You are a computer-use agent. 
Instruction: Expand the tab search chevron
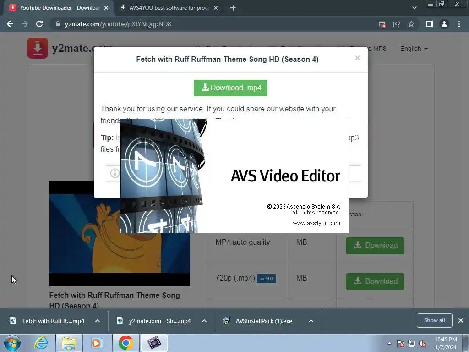(x=414, y=8)
